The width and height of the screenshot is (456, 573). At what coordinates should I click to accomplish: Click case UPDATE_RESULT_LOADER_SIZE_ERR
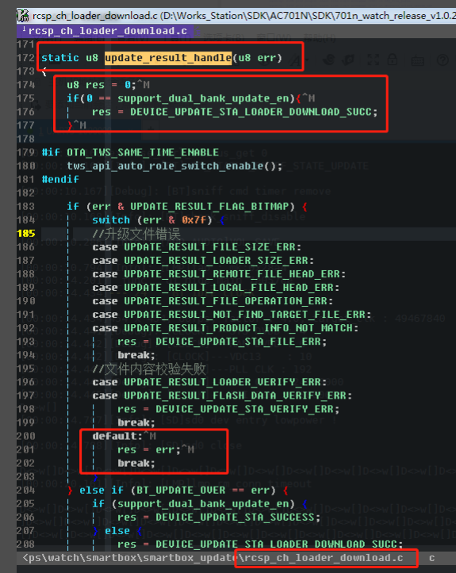click(203, 261)
